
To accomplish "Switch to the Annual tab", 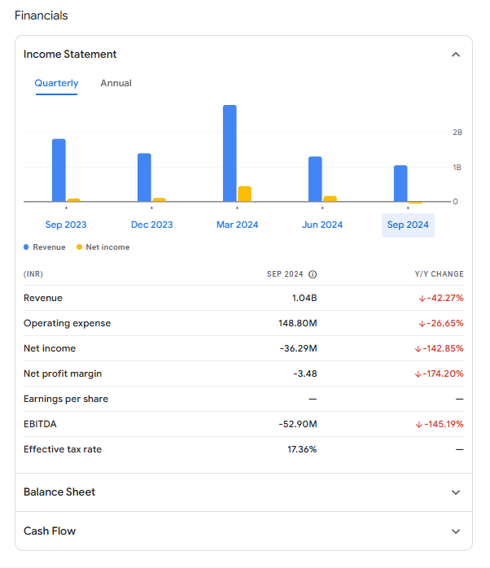I will 116,83.
